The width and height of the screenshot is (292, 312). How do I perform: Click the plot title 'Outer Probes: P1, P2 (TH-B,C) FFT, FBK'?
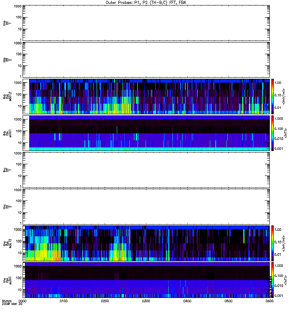(146, 3)
